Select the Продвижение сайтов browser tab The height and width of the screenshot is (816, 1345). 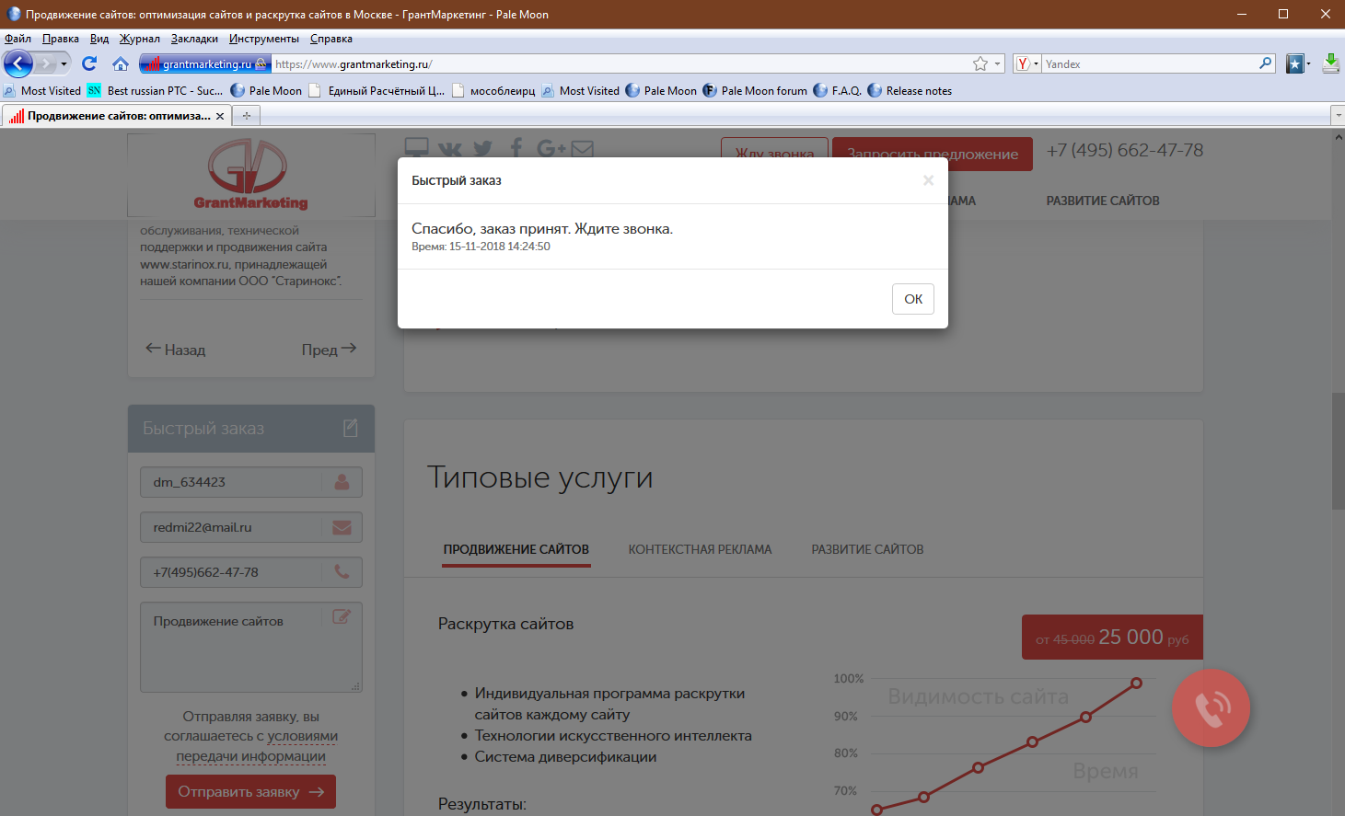(x=115, y=116)
